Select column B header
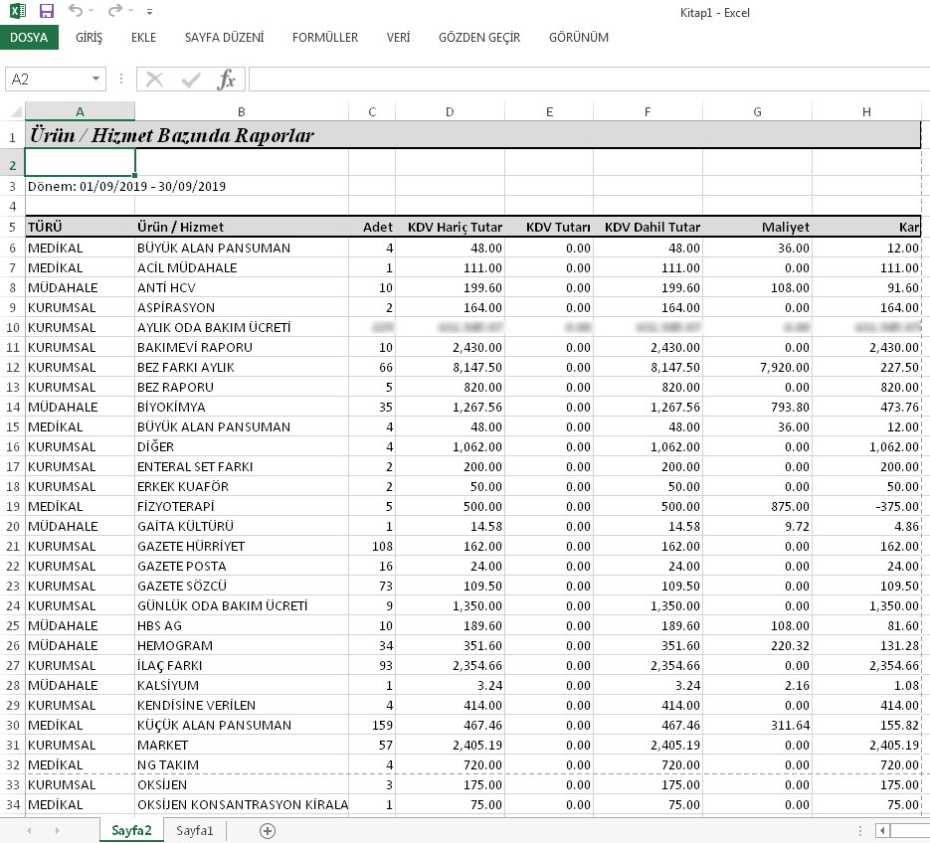Image resolution: width=930 pixels, height=843 pixels. [x=242, y=111]
